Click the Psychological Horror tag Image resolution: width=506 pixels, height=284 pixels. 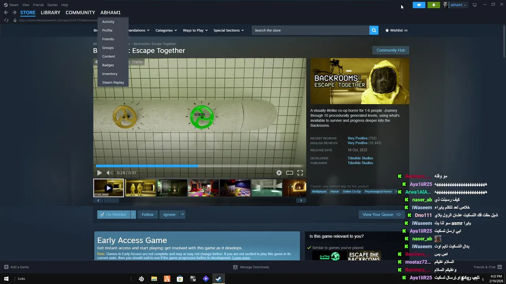378,192
